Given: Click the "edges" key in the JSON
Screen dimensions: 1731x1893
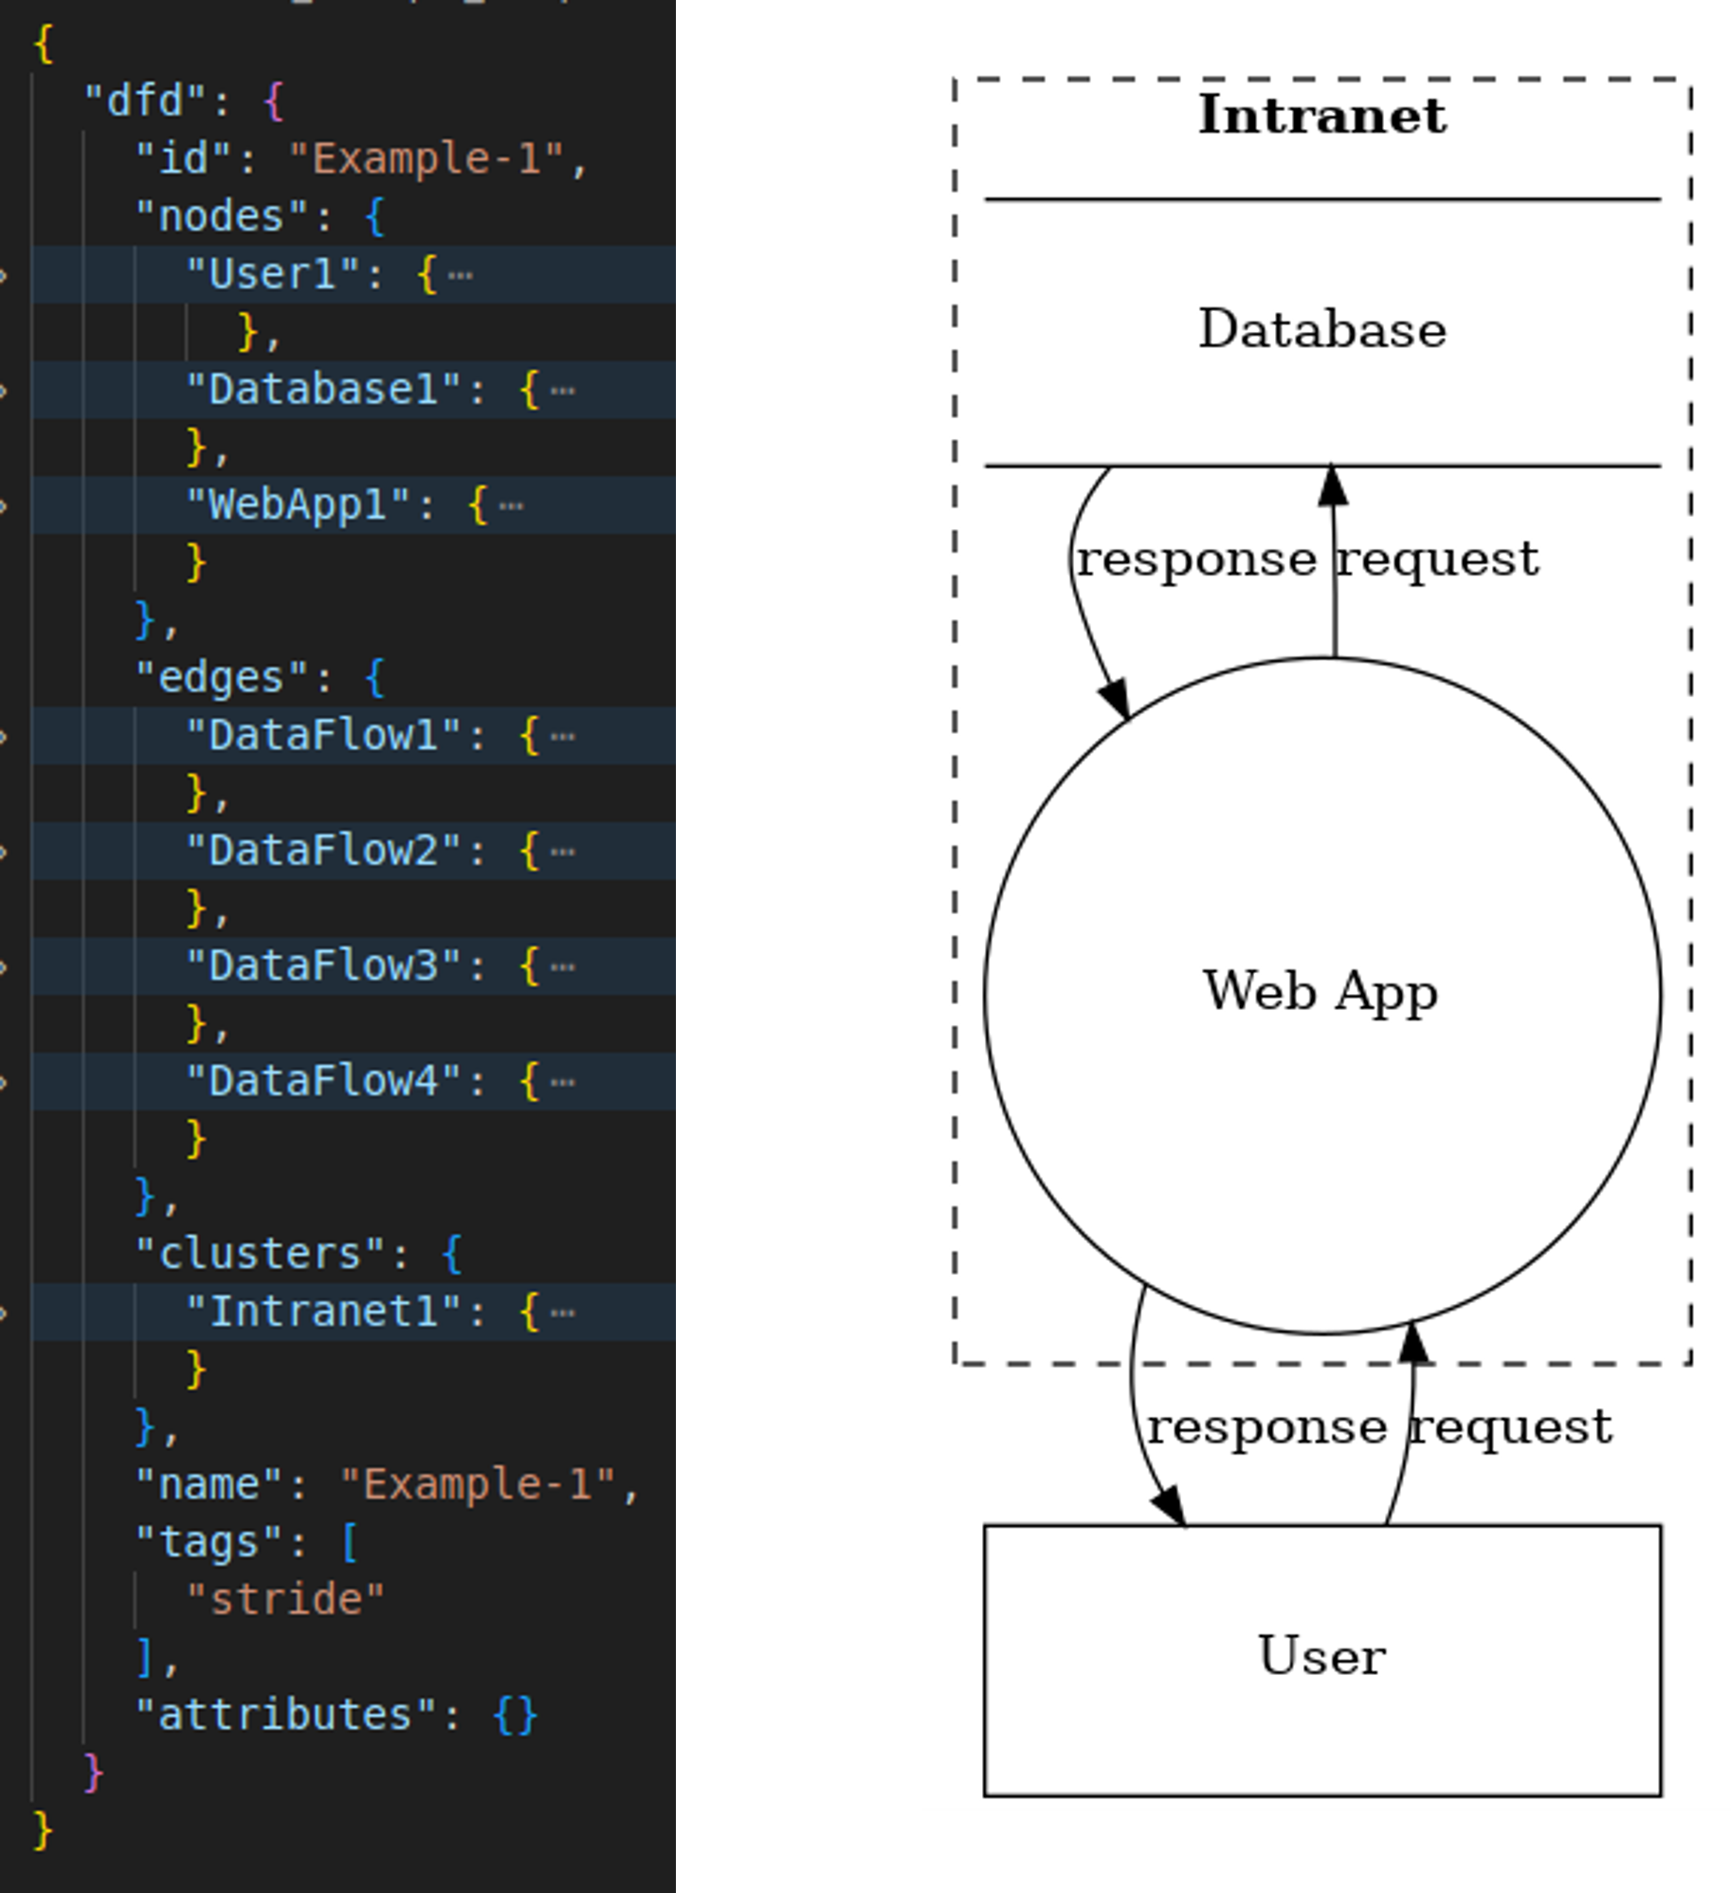Looking at the screenshot, I should (221, 677).
